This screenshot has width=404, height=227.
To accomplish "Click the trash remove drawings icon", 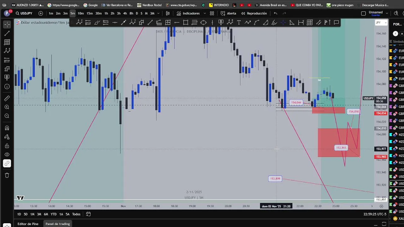I will click(x=7, y=175).
